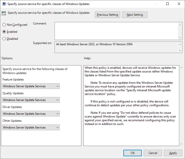This screenshot has height=159, width=185.
Task: Click the policy setting icon beside heading
Action: pyautogui.click(x=4, y=13)
